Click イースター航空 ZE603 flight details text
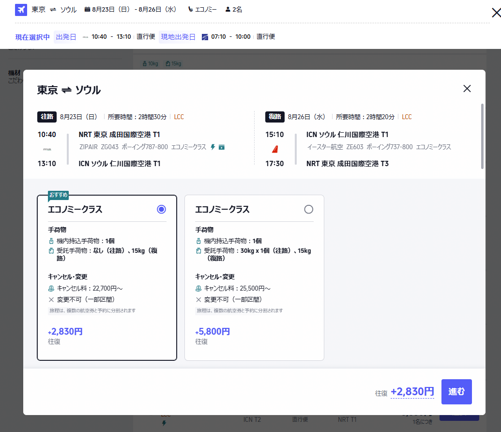Image resolution: width=501 pixels, height=432 pixels. [x=379, y=147]
